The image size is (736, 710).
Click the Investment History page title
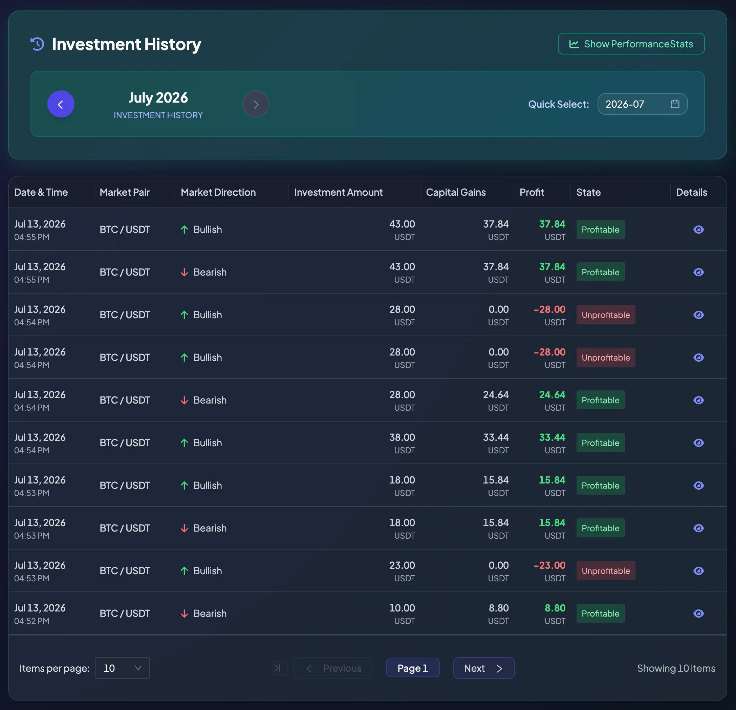(127, 44)
